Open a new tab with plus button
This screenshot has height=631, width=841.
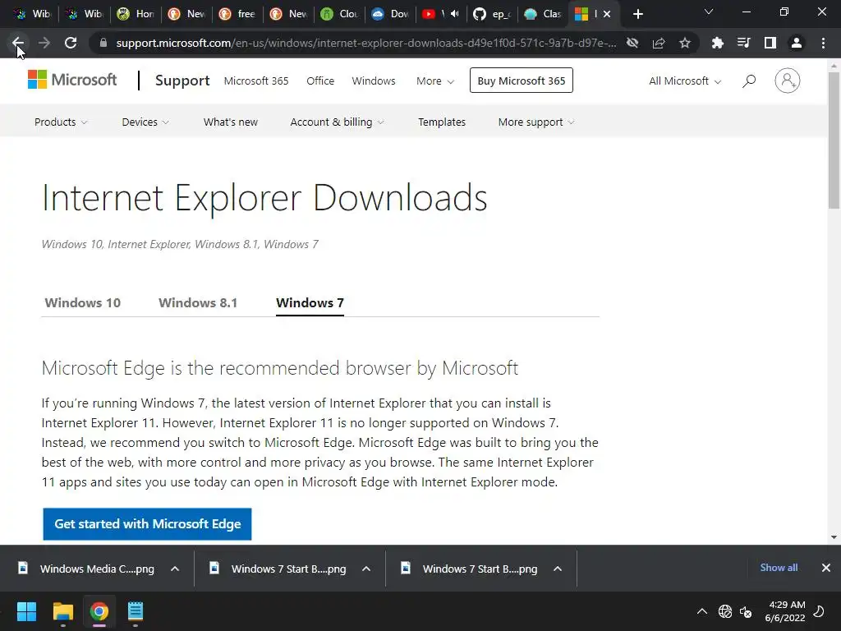[x=637, y=14]
